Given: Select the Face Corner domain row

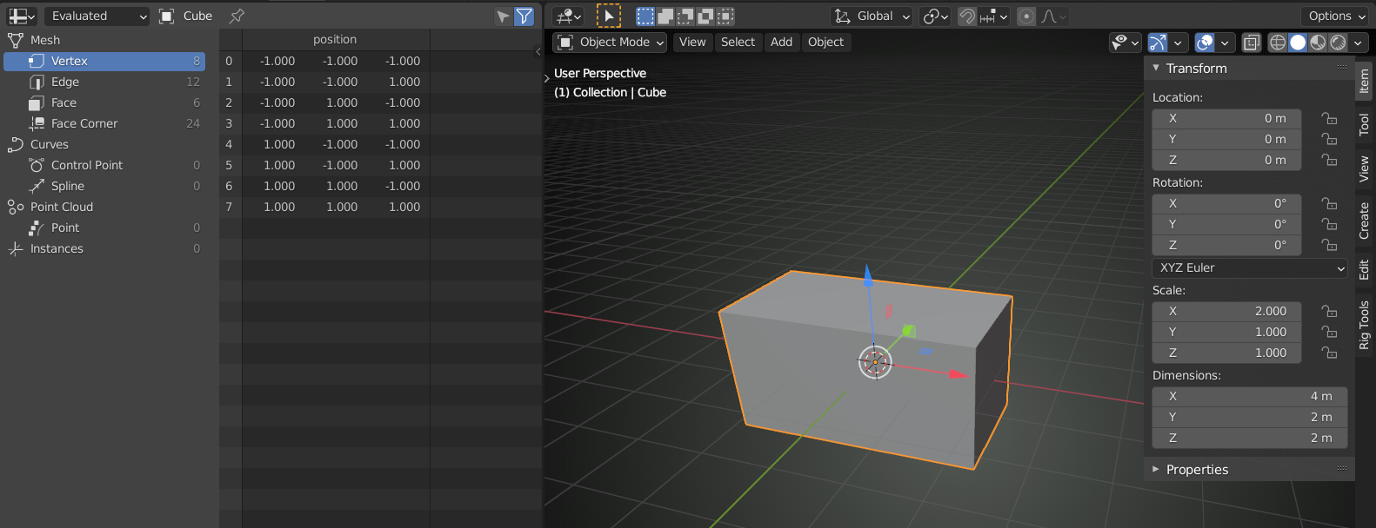Looking at the screenshot, I should pos(104,123).
